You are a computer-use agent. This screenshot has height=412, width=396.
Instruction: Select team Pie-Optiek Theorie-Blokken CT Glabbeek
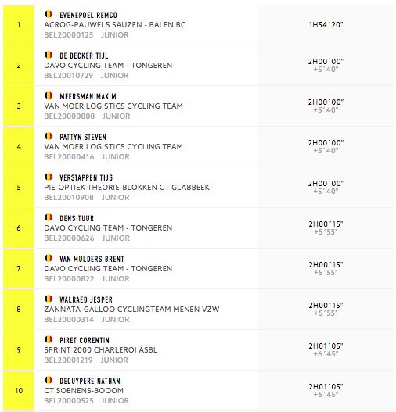[x=127, y=188]
